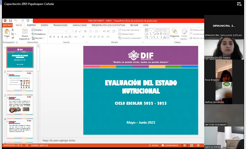Open Convertir a SmartArt dropdown
246x149 pixels.
click(130, 38)
